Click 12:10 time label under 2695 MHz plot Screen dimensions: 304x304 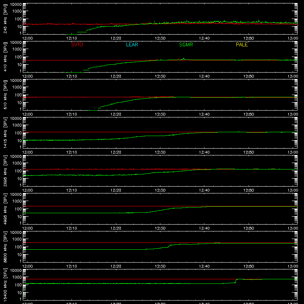[x=72, y=190]
